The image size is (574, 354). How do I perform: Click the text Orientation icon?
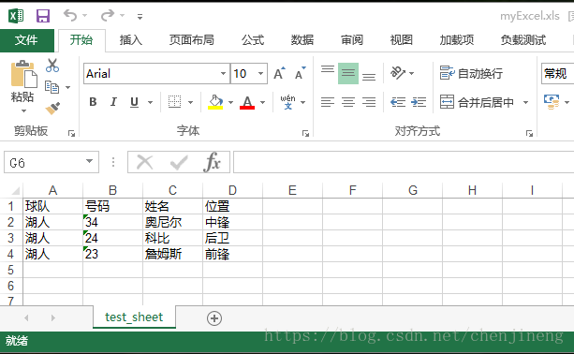[398, 73]
